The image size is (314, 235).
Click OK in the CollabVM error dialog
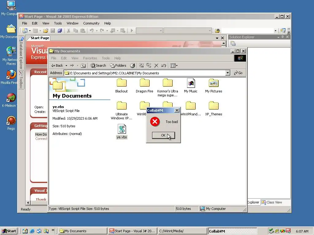(x=163, y=135)
